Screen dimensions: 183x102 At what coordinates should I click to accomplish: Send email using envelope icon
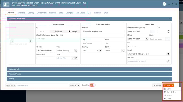point(168,54)
